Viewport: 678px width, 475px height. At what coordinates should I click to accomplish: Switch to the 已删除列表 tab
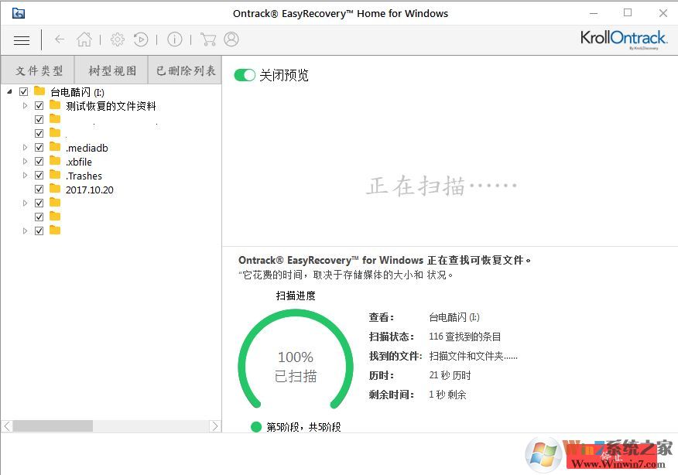click(x=183, y=70)
